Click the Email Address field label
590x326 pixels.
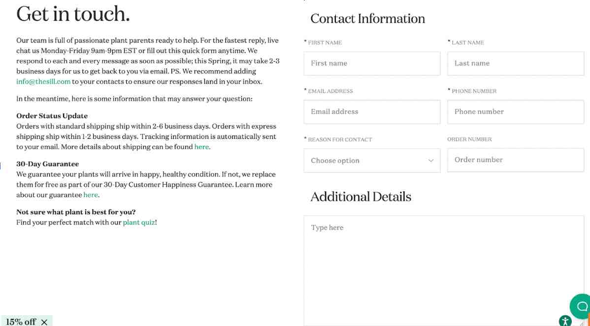point(330,91)
